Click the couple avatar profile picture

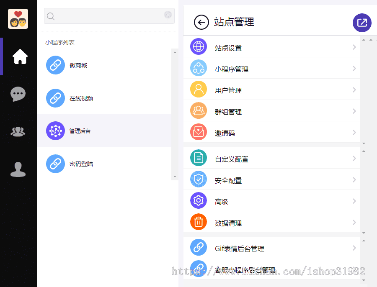click(18, 19)
